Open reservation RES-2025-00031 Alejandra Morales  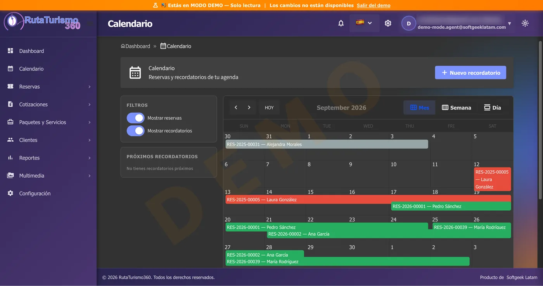pos(327,144)
